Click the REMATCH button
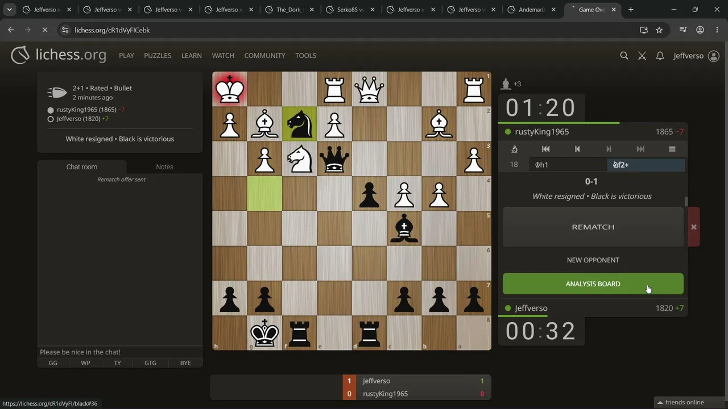The width and height of the screenshot is (728, 409). coord(593,227)
